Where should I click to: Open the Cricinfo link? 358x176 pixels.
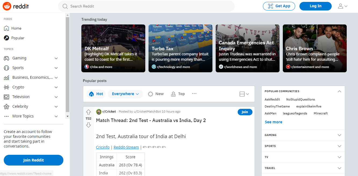[103, 147]
